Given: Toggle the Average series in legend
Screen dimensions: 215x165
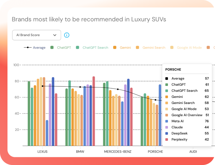Looking at the screenshot, I should click(x=35, y=48).
